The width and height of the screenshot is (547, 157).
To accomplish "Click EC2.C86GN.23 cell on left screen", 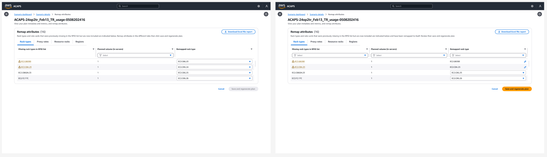I will tap(25, 73).
